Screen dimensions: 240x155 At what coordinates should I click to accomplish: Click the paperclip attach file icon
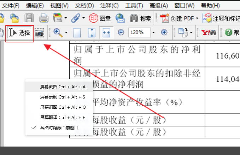click(x=76, y=18)
